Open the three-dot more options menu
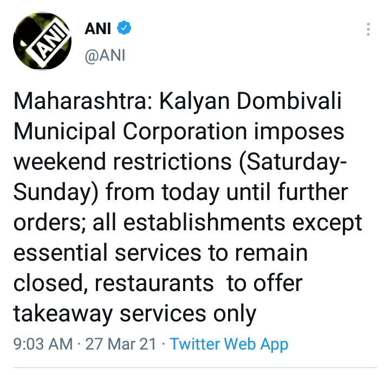The image size is (390, 375). 368,29
